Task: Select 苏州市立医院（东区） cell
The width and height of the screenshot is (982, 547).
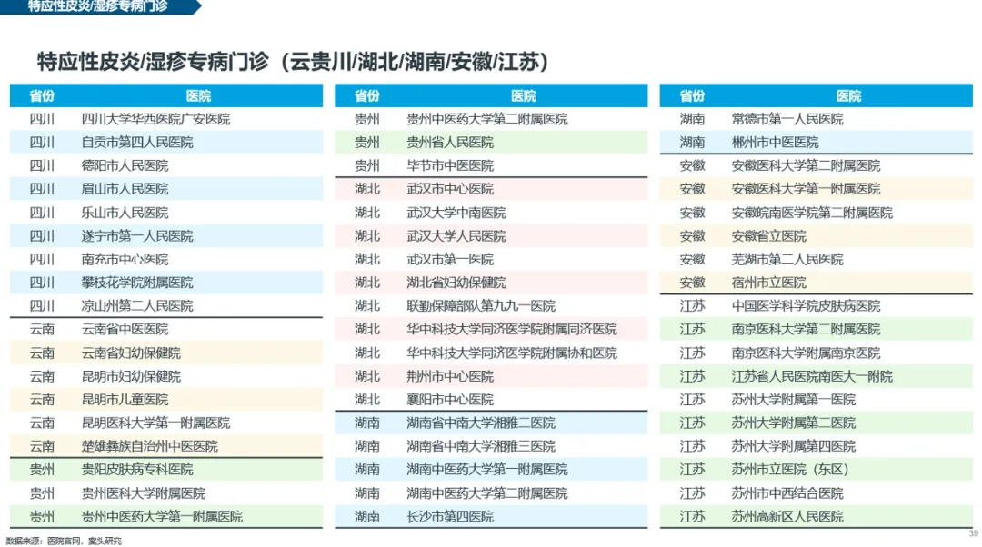Action: [790, 470]
